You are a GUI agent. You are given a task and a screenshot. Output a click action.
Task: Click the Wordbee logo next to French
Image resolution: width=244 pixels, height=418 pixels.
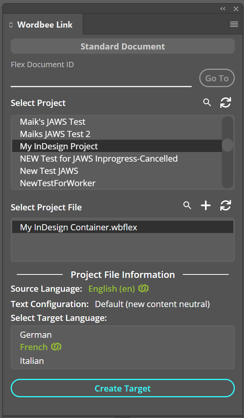[x=57, y=347]
